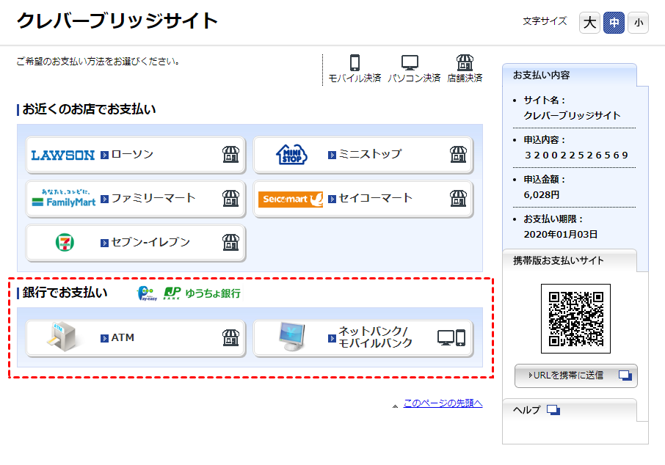Open the ヘルプ tab

[x=570, y=410]
